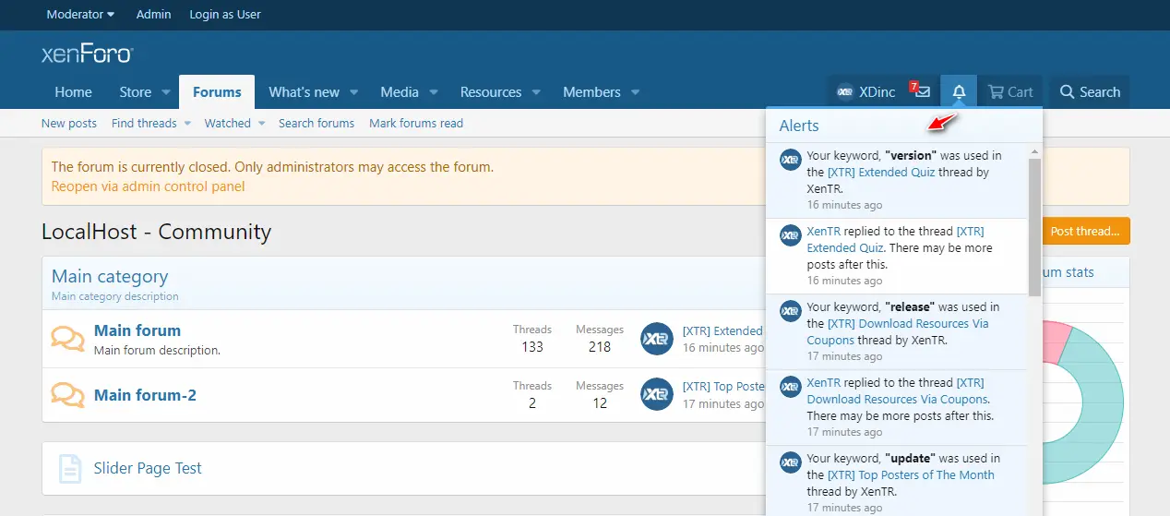Viewport: 1170px width, 516px height.
Task: Open the Members tab
Action: coord(591,91)
